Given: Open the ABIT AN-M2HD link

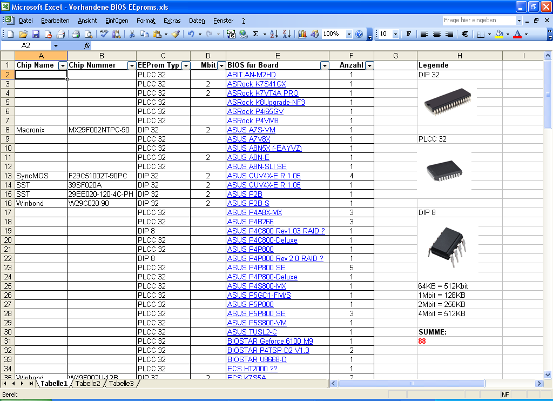Looking at the screenshot, I should point(252,75).
